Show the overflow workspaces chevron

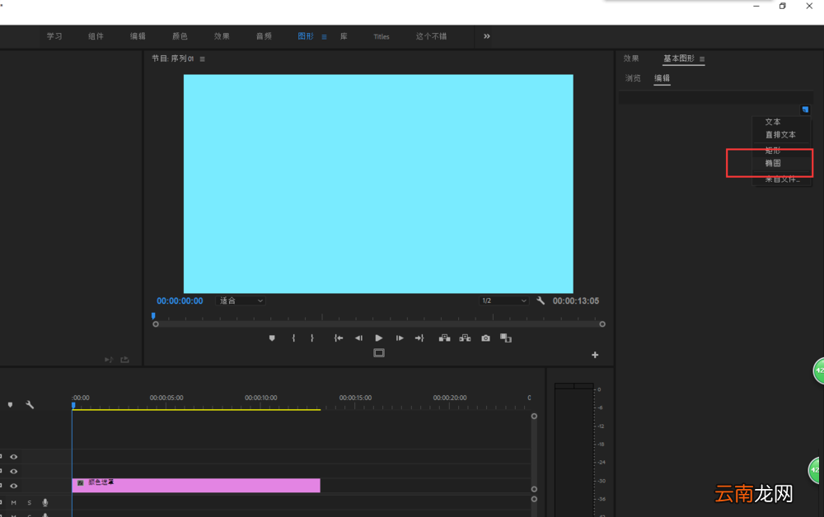487,36
